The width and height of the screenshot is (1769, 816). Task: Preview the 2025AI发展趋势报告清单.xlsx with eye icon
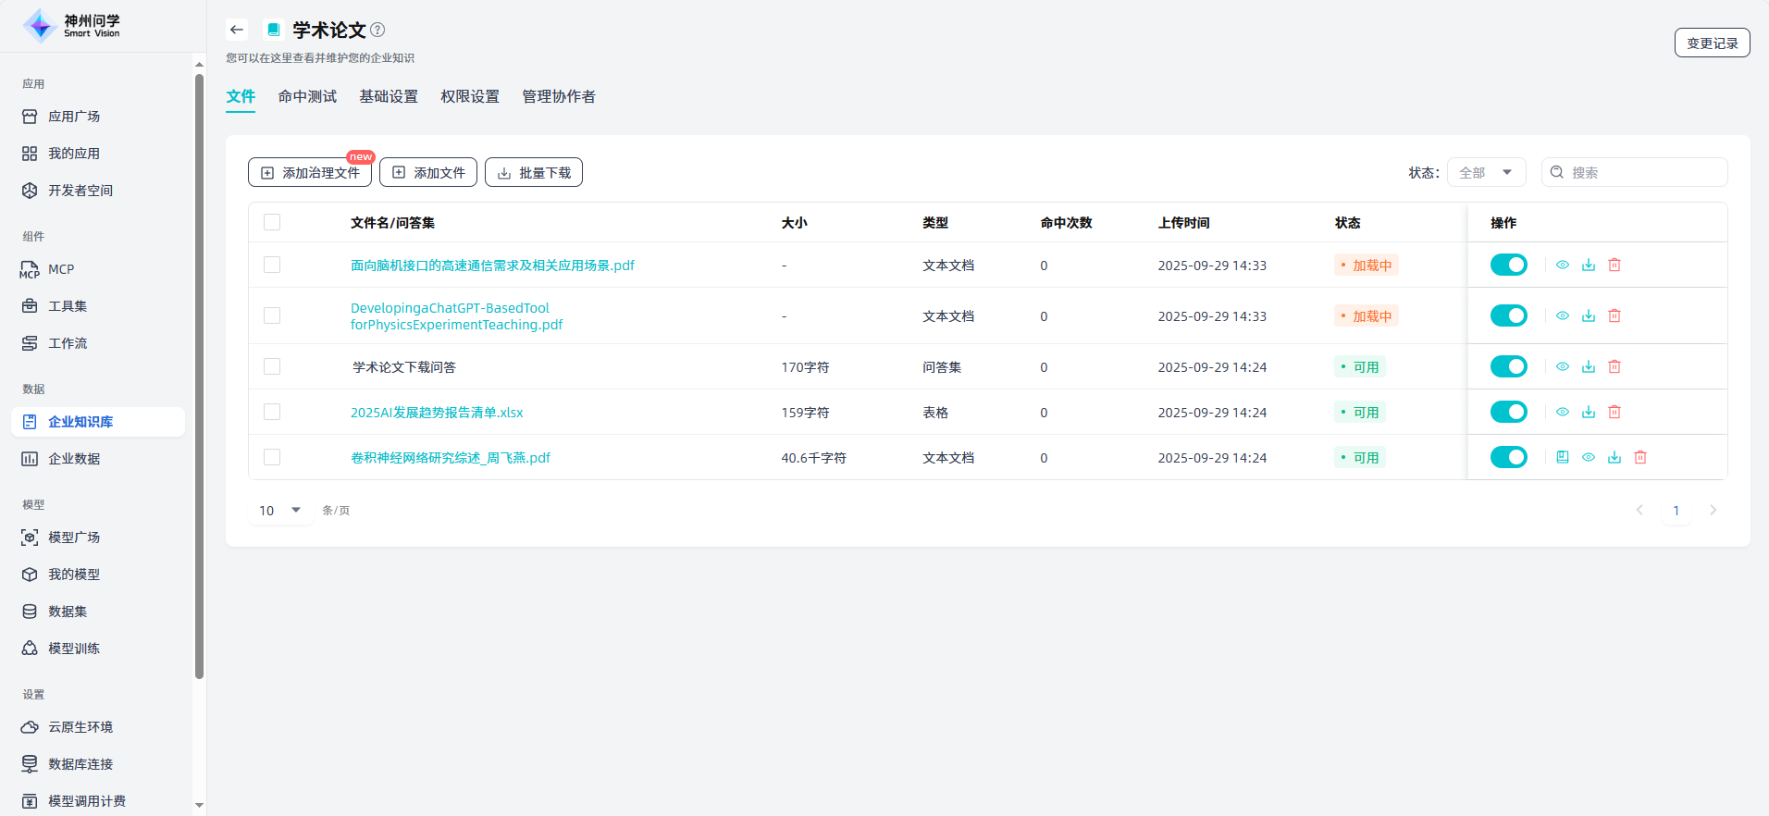click(x=1563, y=412)
